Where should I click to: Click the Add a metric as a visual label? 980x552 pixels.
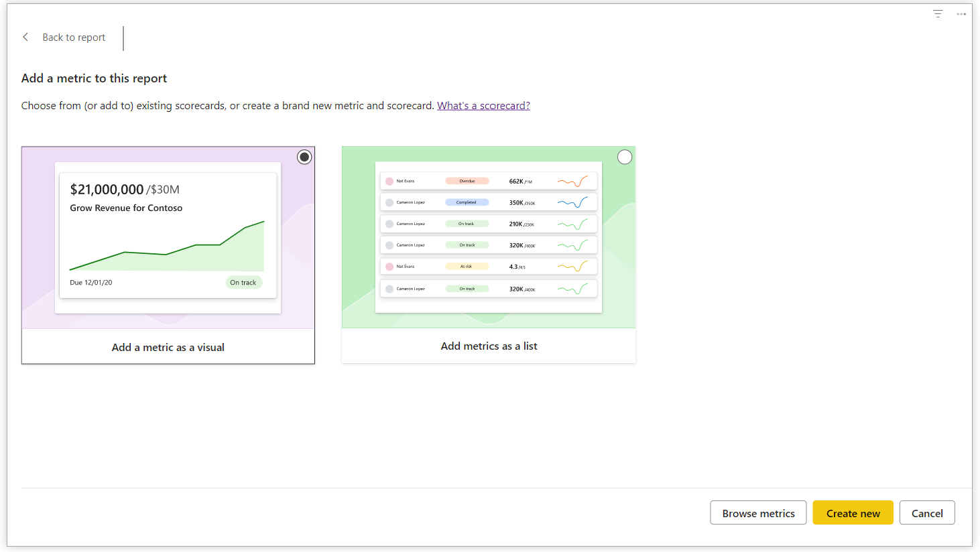pyautogui.click(x=168, y=347)
